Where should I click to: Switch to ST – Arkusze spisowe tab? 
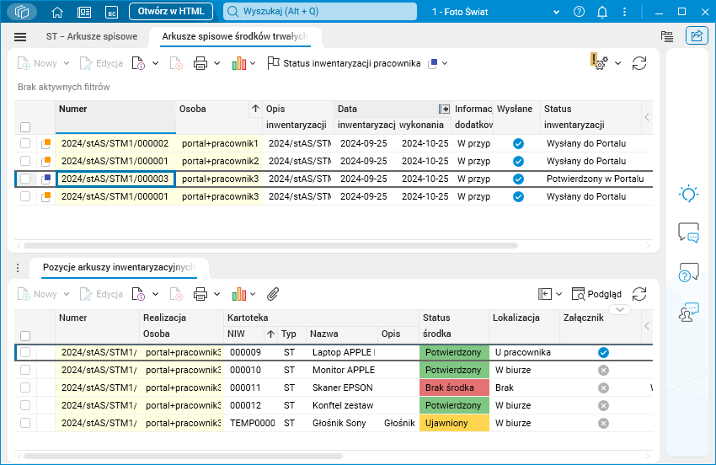pos(92,37)
